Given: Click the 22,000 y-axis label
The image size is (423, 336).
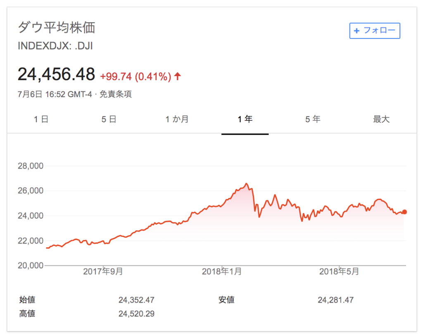Looking at the screenshot, I should (x=31, y=241).
